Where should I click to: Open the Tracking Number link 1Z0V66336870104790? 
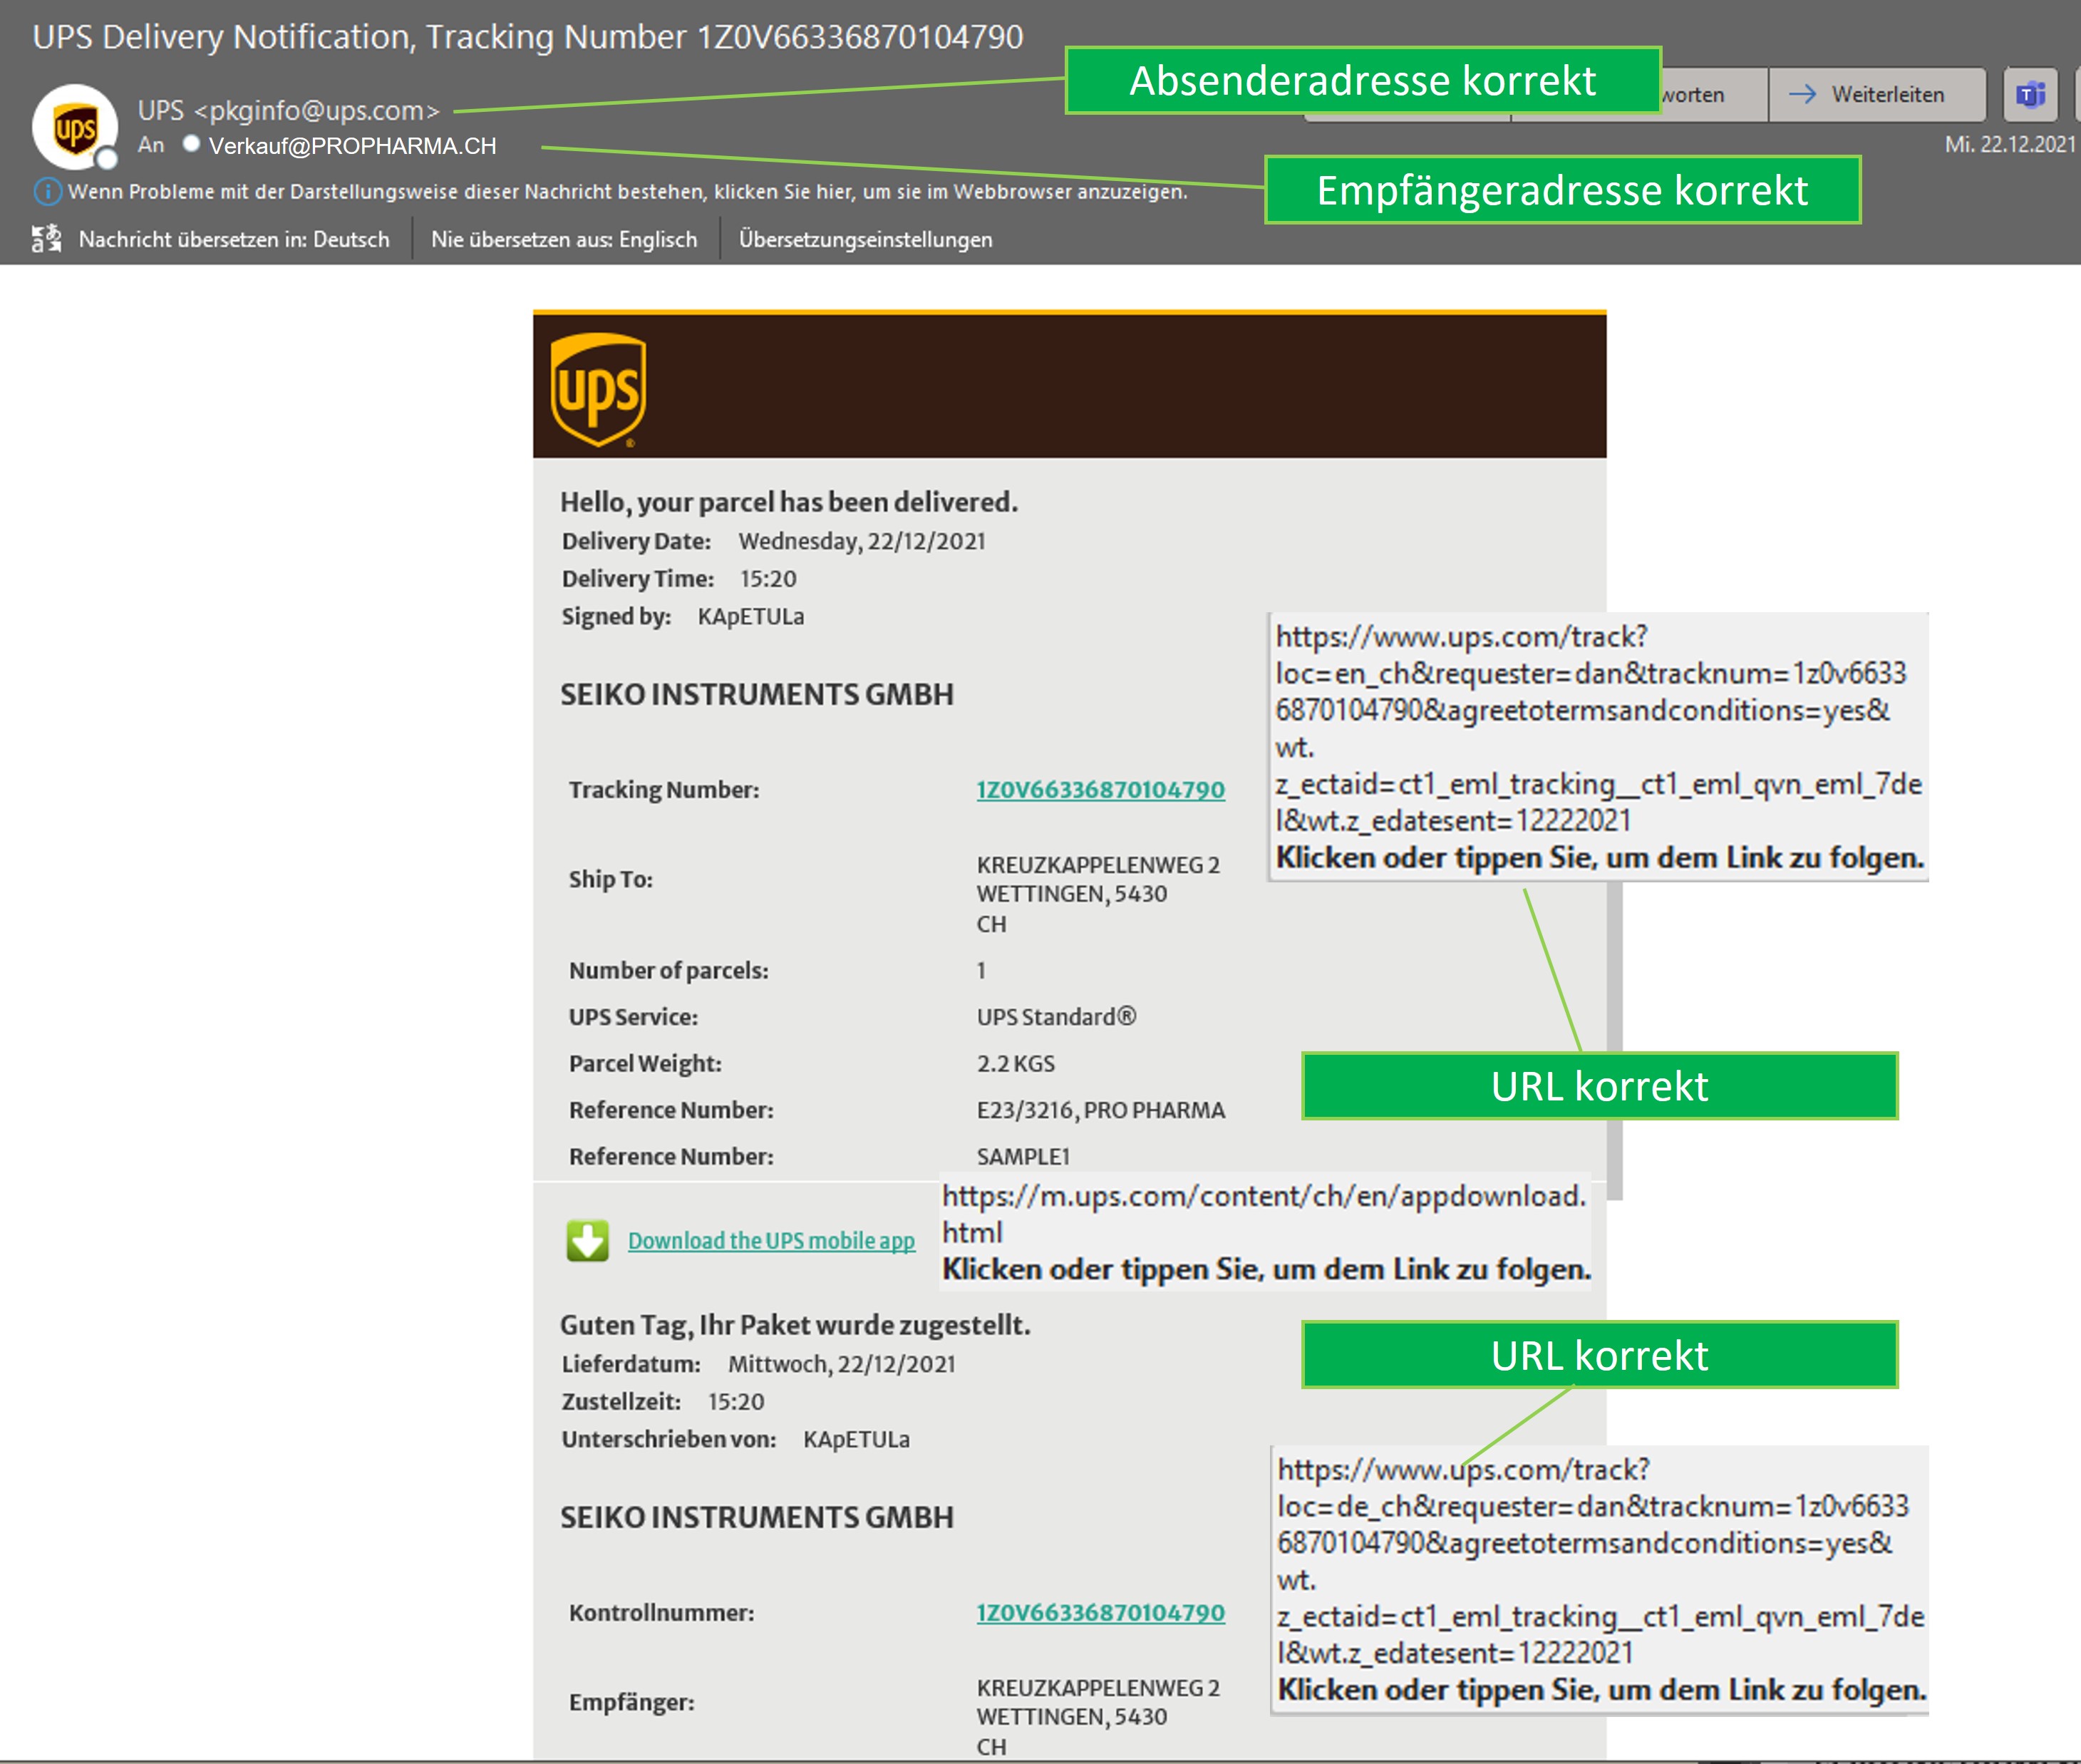[1100, 789]
